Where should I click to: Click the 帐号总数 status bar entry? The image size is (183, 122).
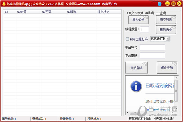9,119
